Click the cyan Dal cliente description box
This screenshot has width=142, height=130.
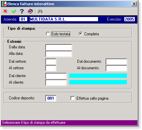tap(98, 75)
